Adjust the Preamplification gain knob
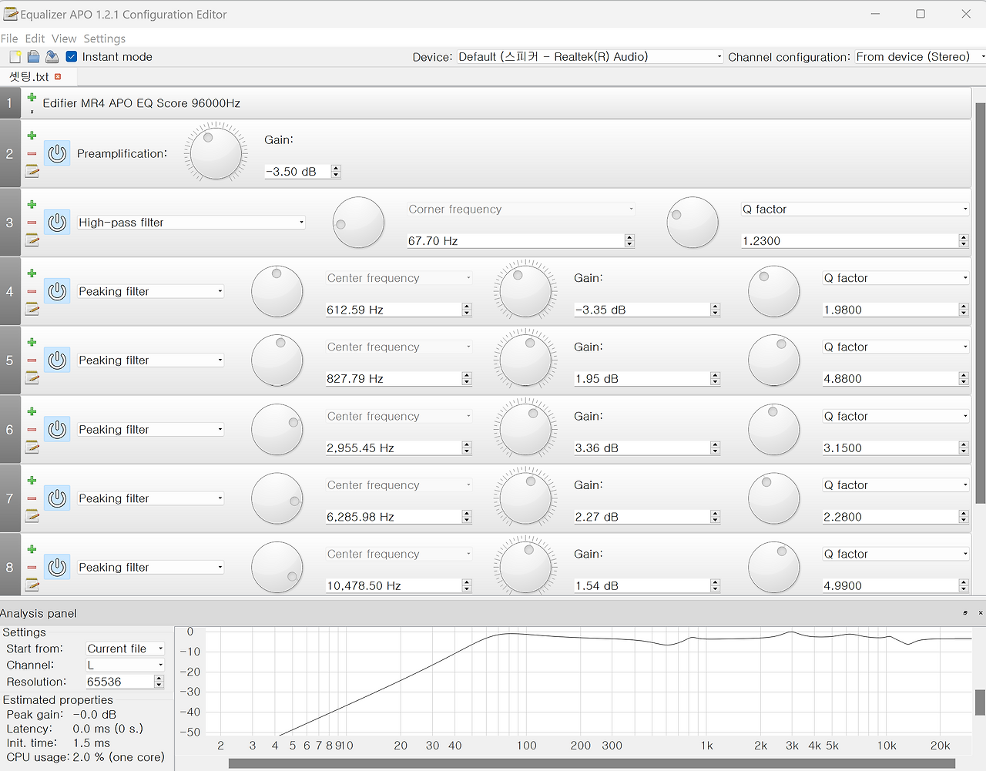The width and height of the screenshot is (986, 771). [216, 153]
